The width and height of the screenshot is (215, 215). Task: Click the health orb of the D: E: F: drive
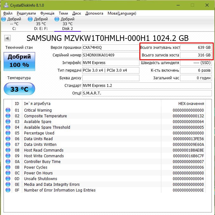coord(30,19)
